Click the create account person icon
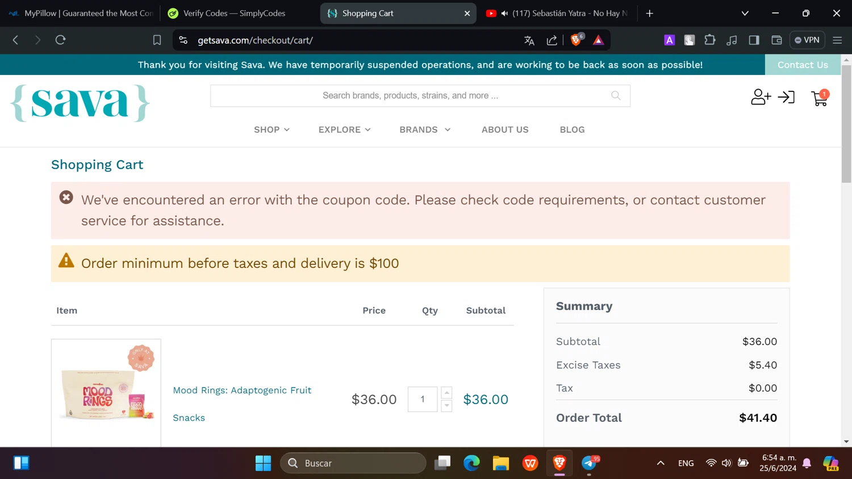The width and height of the screenshot is (852, 479). pyautogui.click(x=761, y=97)
